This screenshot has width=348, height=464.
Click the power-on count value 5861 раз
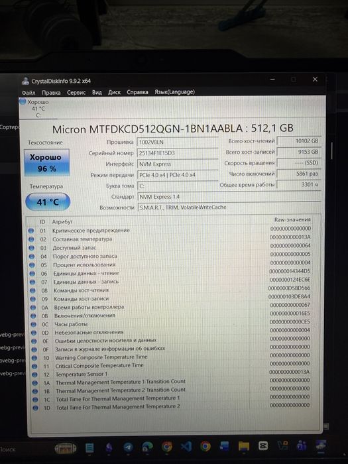(299, 174)
